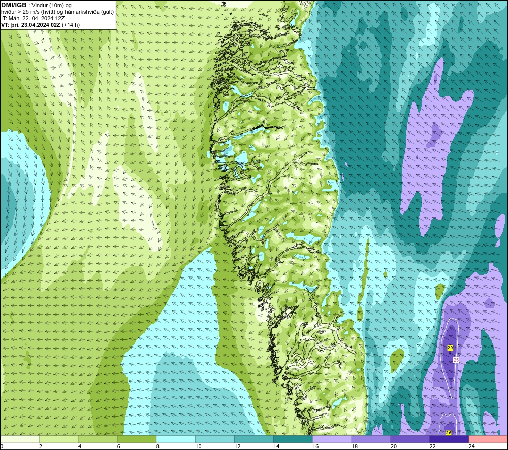
Task: Click the yellow 26 gust label at the bottom
Action: (x=449, y=433)
